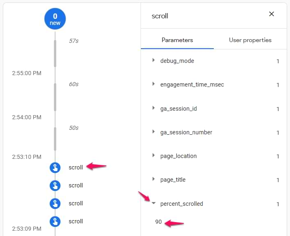Viewport: 290px width, 236px height.
Task: Click the bottom scroll event icon
Action: (x=55, y=221)
